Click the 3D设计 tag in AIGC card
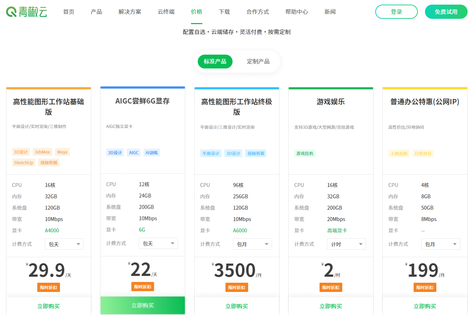469x315 pixels. tap(115, 153)
